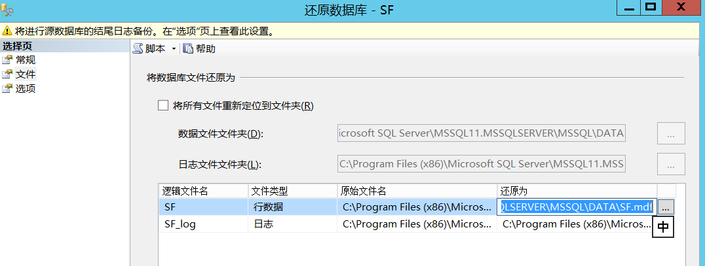
Task: Click the IME language indicator 中
Action: point(663,227)
